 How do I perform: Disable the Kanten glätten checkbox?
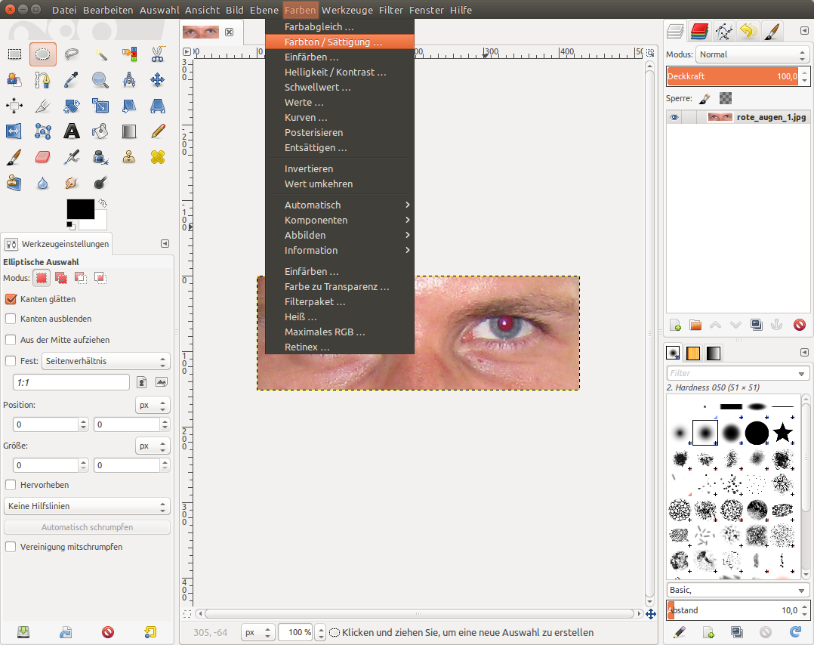(x=11, y=299)
